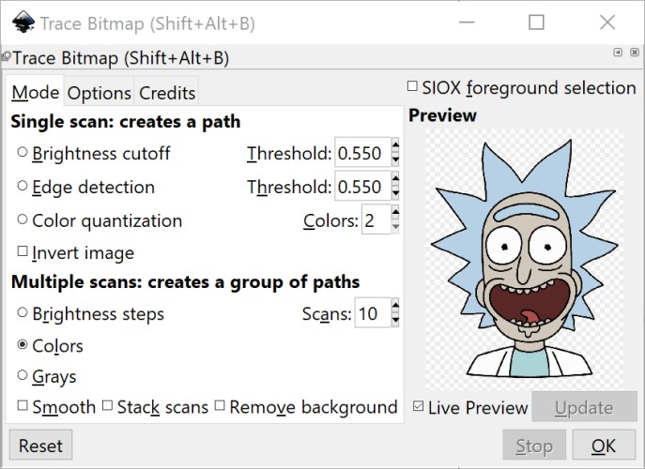This screenshot has height=469, width=645.
Task: Click OK to trace the bitmap
Action: (x=604, y=446)
